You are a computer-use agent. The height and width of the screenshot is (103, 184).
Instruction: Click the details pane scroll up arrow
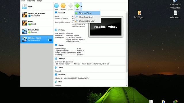pyautogui.click(x=127, y=12)
